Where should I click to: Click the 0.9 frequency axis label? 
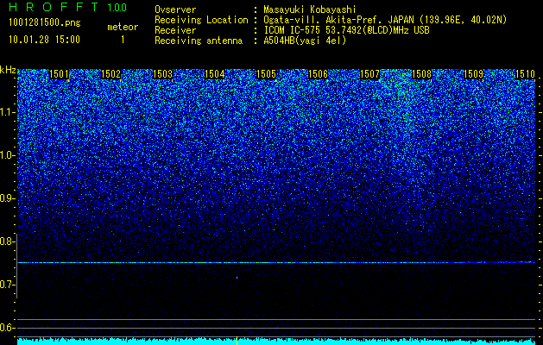tap(7, 198)
